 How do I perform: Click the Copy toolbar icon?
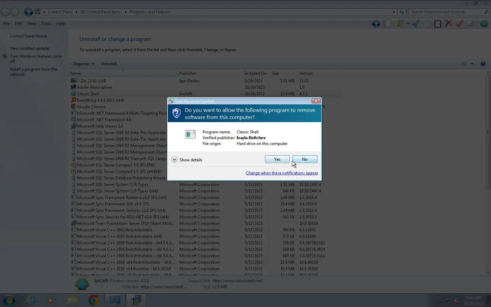click(x=427, y=24)
